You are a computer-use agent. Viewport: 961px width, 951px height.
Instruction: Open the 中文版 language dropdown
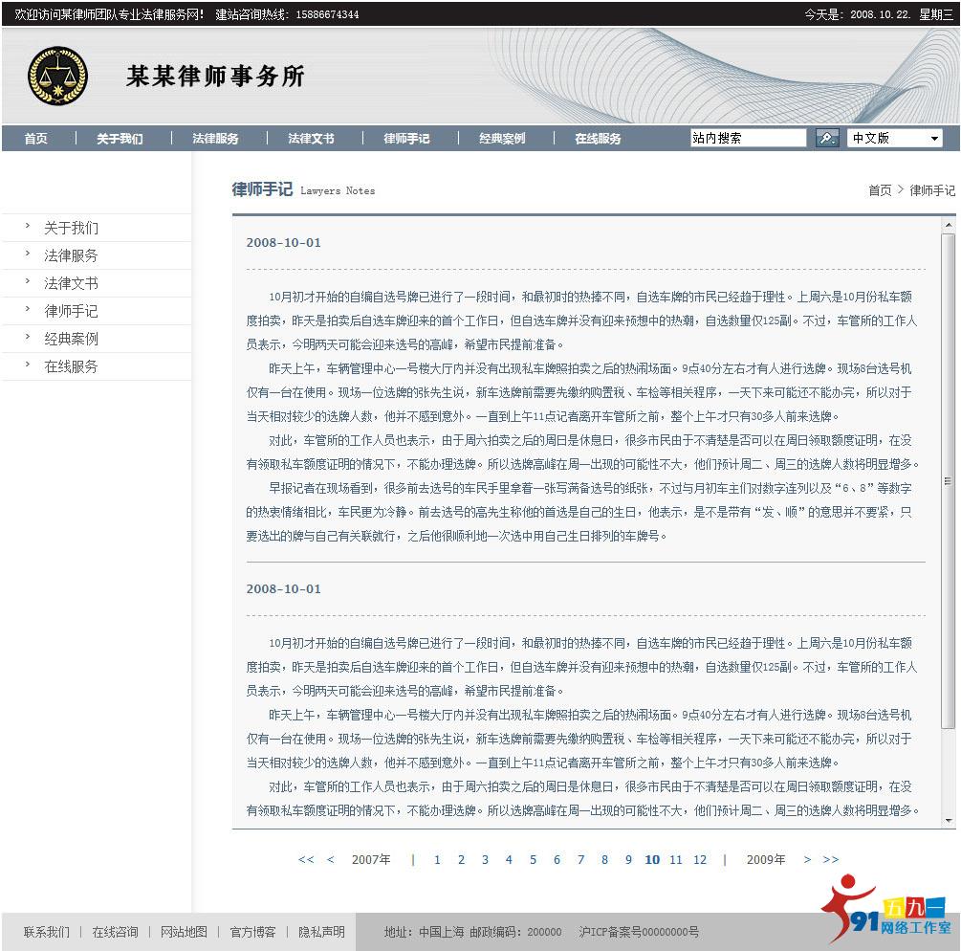tap(934, 137)
